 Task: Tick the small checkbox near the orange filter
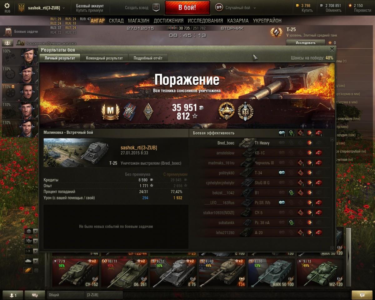[x=36, y=270]
